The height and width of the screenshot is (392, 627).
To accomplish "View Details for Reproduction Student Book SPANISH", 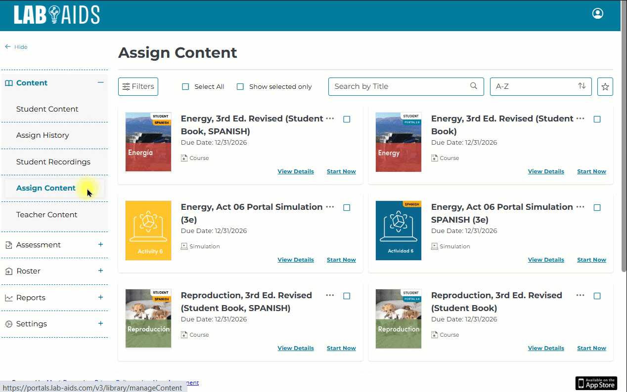I will pyautogui.click(x=296, y=348).
